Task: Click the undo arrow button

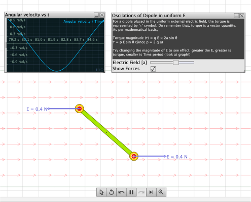Action: point(121,192)
